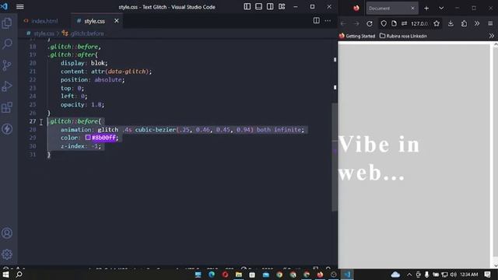Open the VS Code hamburger menu

(19, 7)
